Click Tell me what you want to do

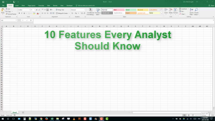click(85, 6)
